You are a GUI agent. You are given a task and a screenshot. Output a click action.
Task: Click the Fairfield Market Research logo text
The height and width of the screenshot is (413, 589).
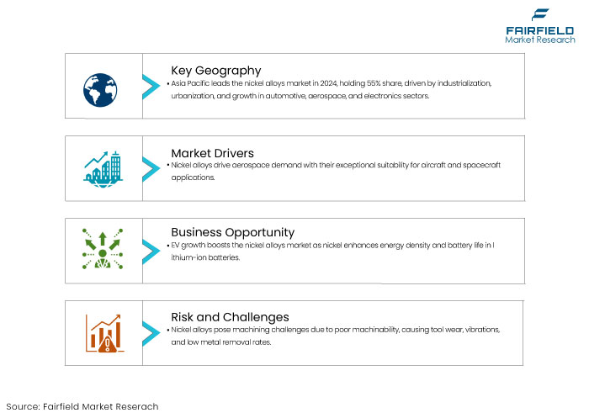click(540, 35)
